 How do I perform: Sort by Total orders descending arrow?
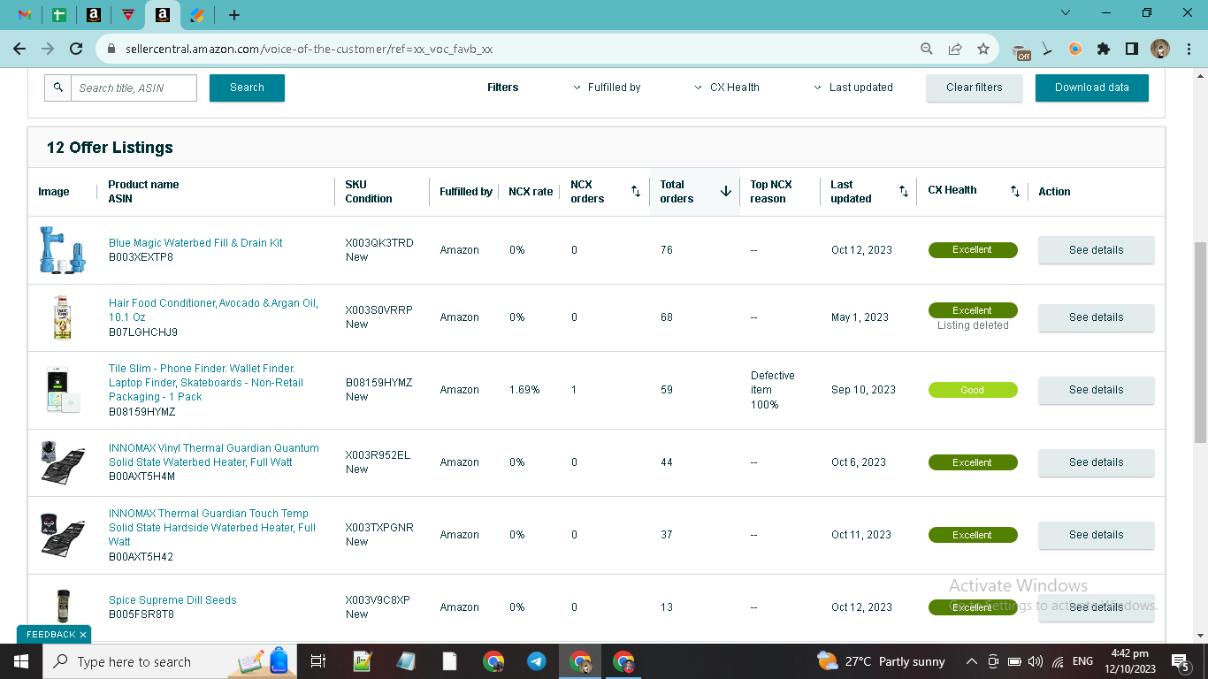[x=726, y=191]
